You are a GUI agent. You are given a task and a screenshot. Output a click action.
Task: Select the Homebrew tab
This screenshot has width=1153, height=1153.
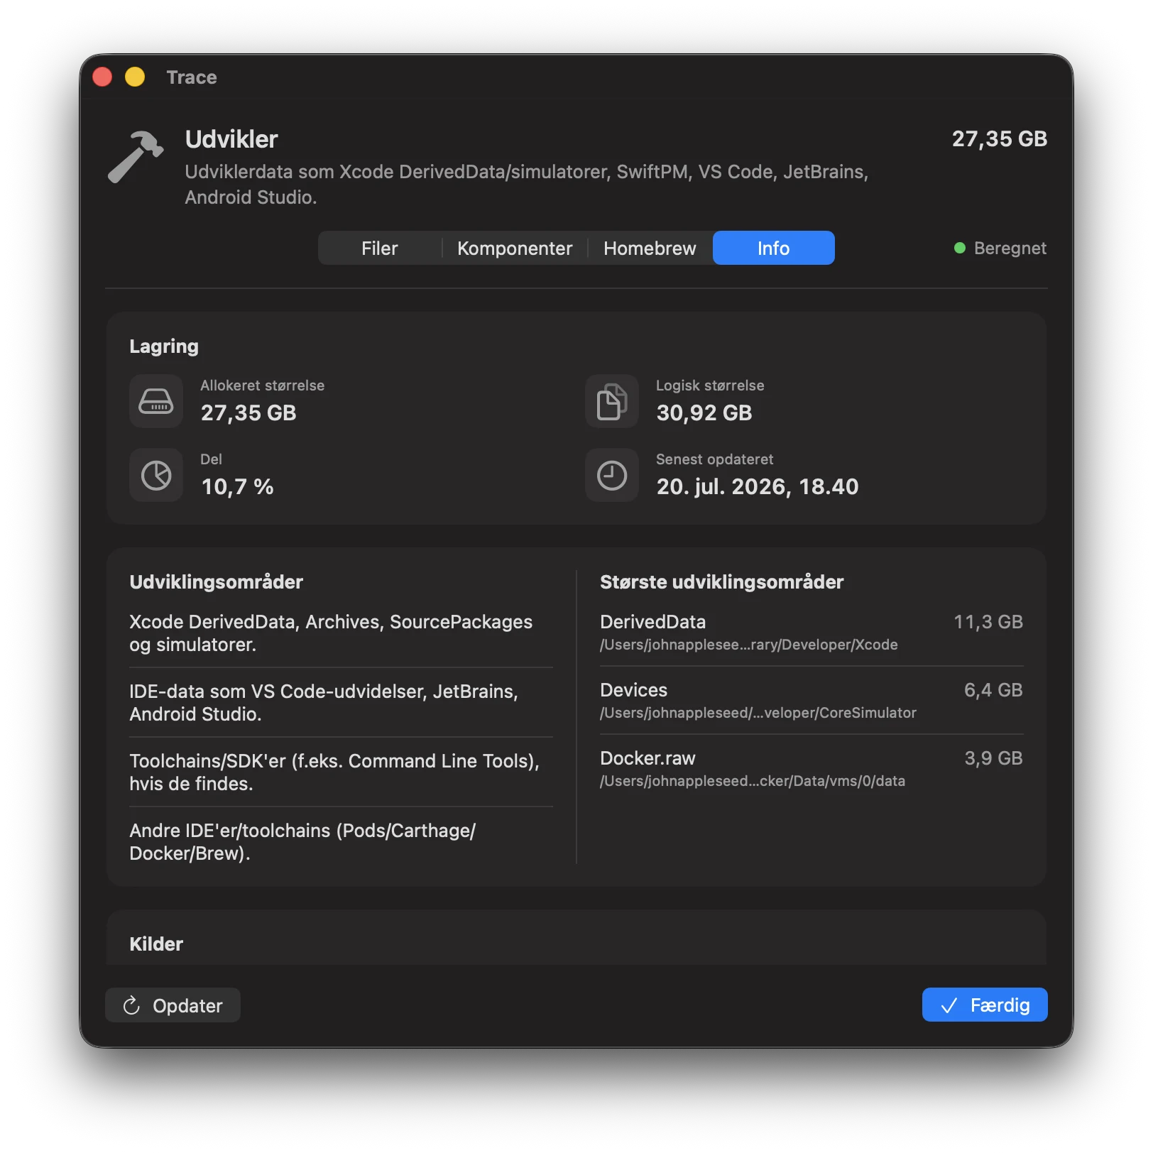[650, 248]
